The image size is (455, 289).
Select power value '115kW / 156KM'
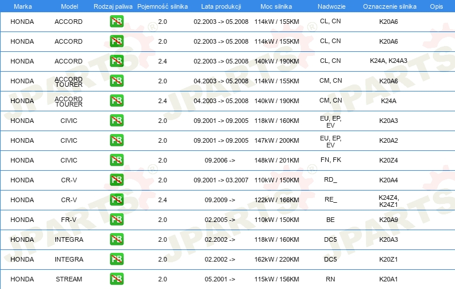[x=276, y=279]
